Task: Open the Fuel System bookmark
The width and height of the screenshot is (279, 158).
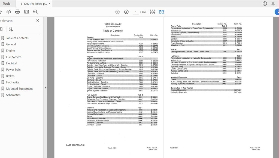Action: point(14,57)
